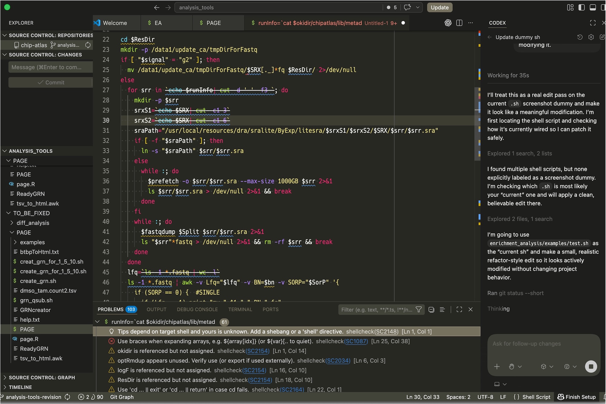Toggle problems view as table
606x404 pixels.
point(442,309)
